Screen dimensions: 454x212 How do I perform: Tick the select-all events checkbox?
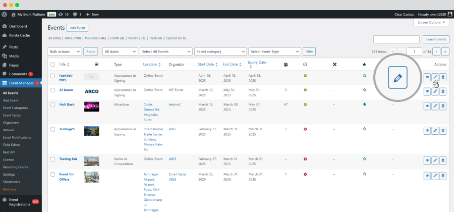pyautogui.click(x=52, y=64)
